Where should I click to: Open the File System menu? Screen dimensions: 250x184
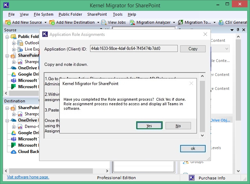[44, 15]
